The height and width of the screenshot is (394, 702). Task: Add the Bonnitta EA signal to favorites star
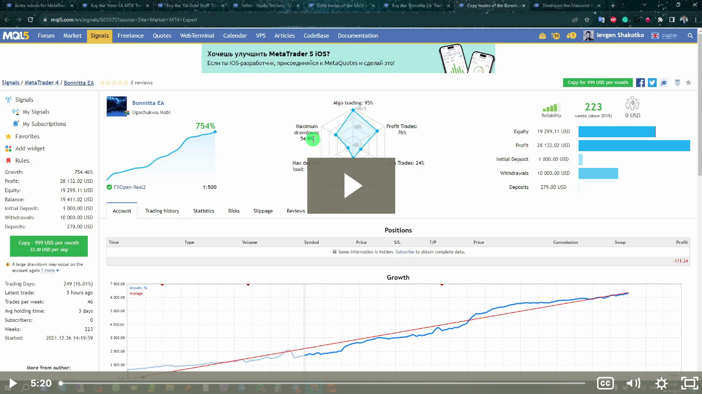coord(689,82)
